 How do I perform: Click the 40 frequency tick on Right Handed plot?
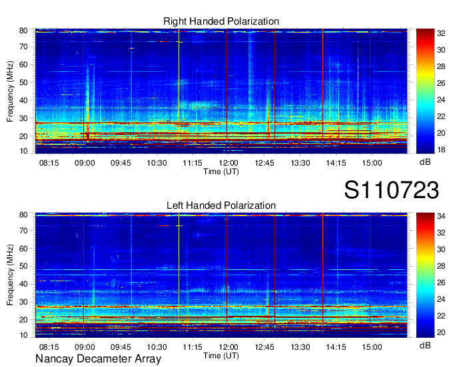coord(23,100)
